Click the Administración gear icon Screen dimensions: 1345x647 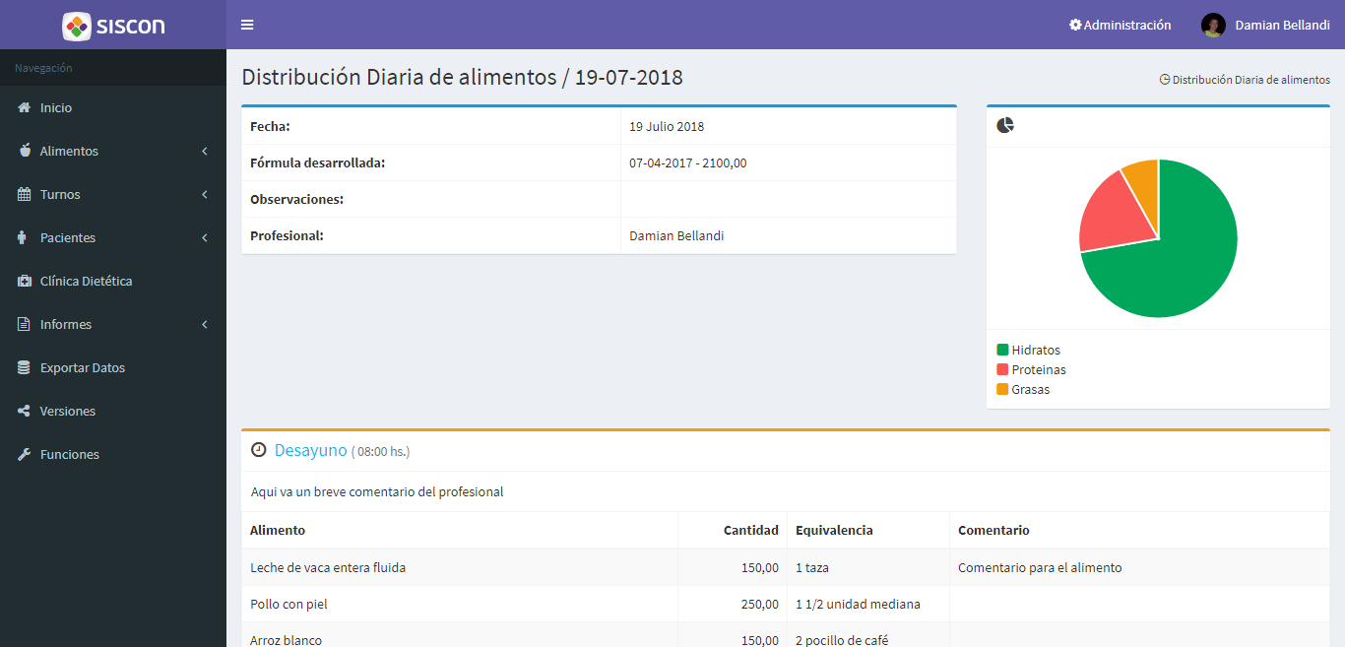pyautogui.click(x=1075, y=25)
